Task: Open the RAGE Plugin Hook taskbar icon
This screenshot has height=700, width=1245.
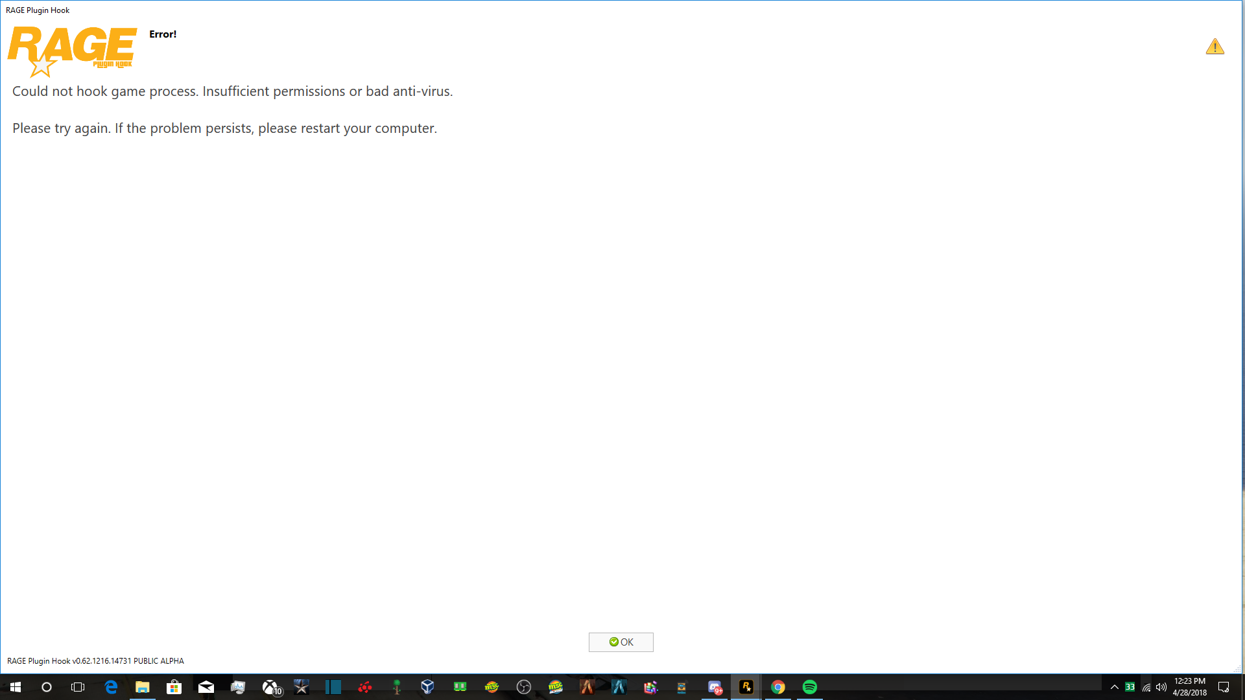Action: (x=746, y=687)
